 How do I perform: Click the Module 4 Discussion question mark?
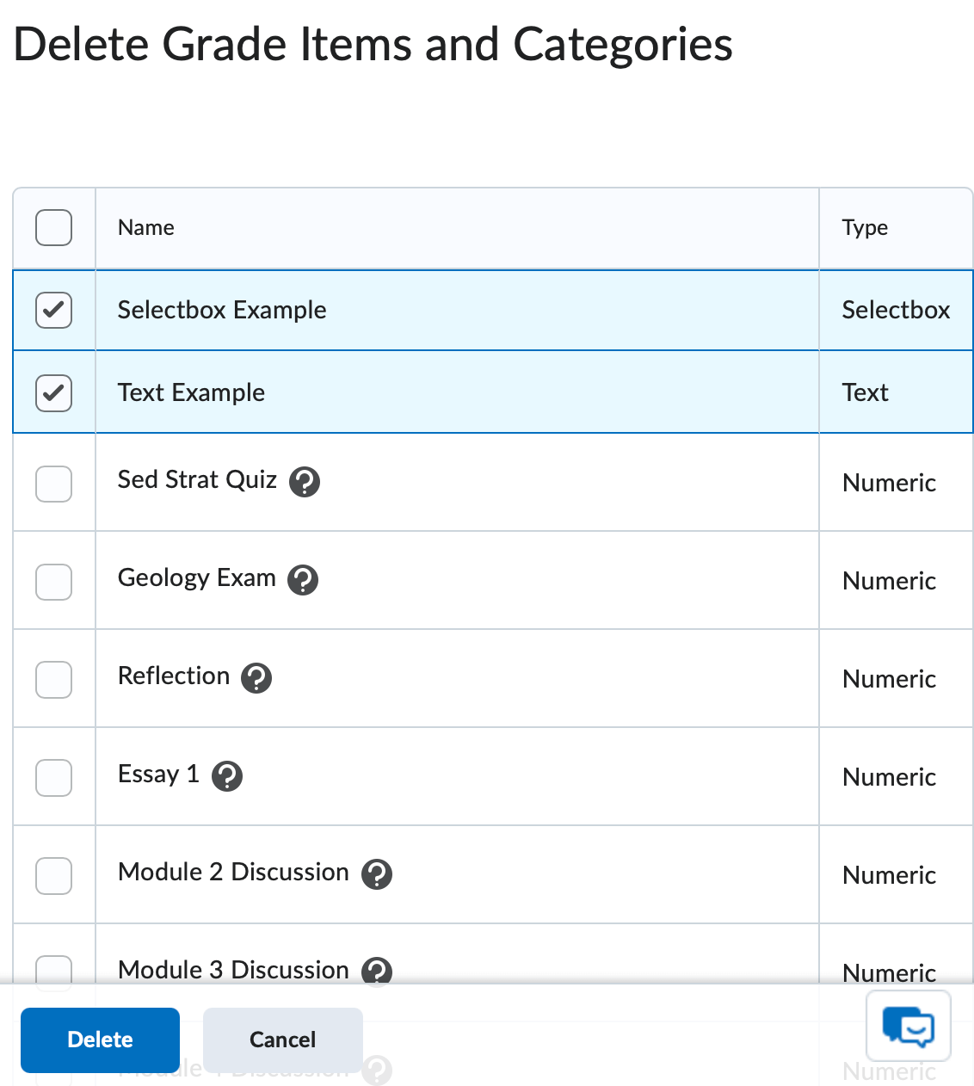coord(376,1071)
